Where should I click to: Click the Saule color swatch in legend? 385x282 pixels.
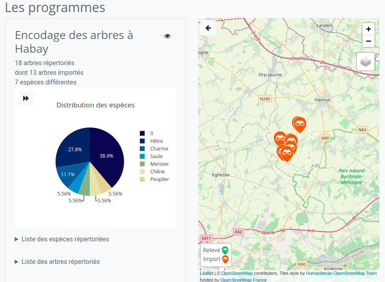coord(142,156)
